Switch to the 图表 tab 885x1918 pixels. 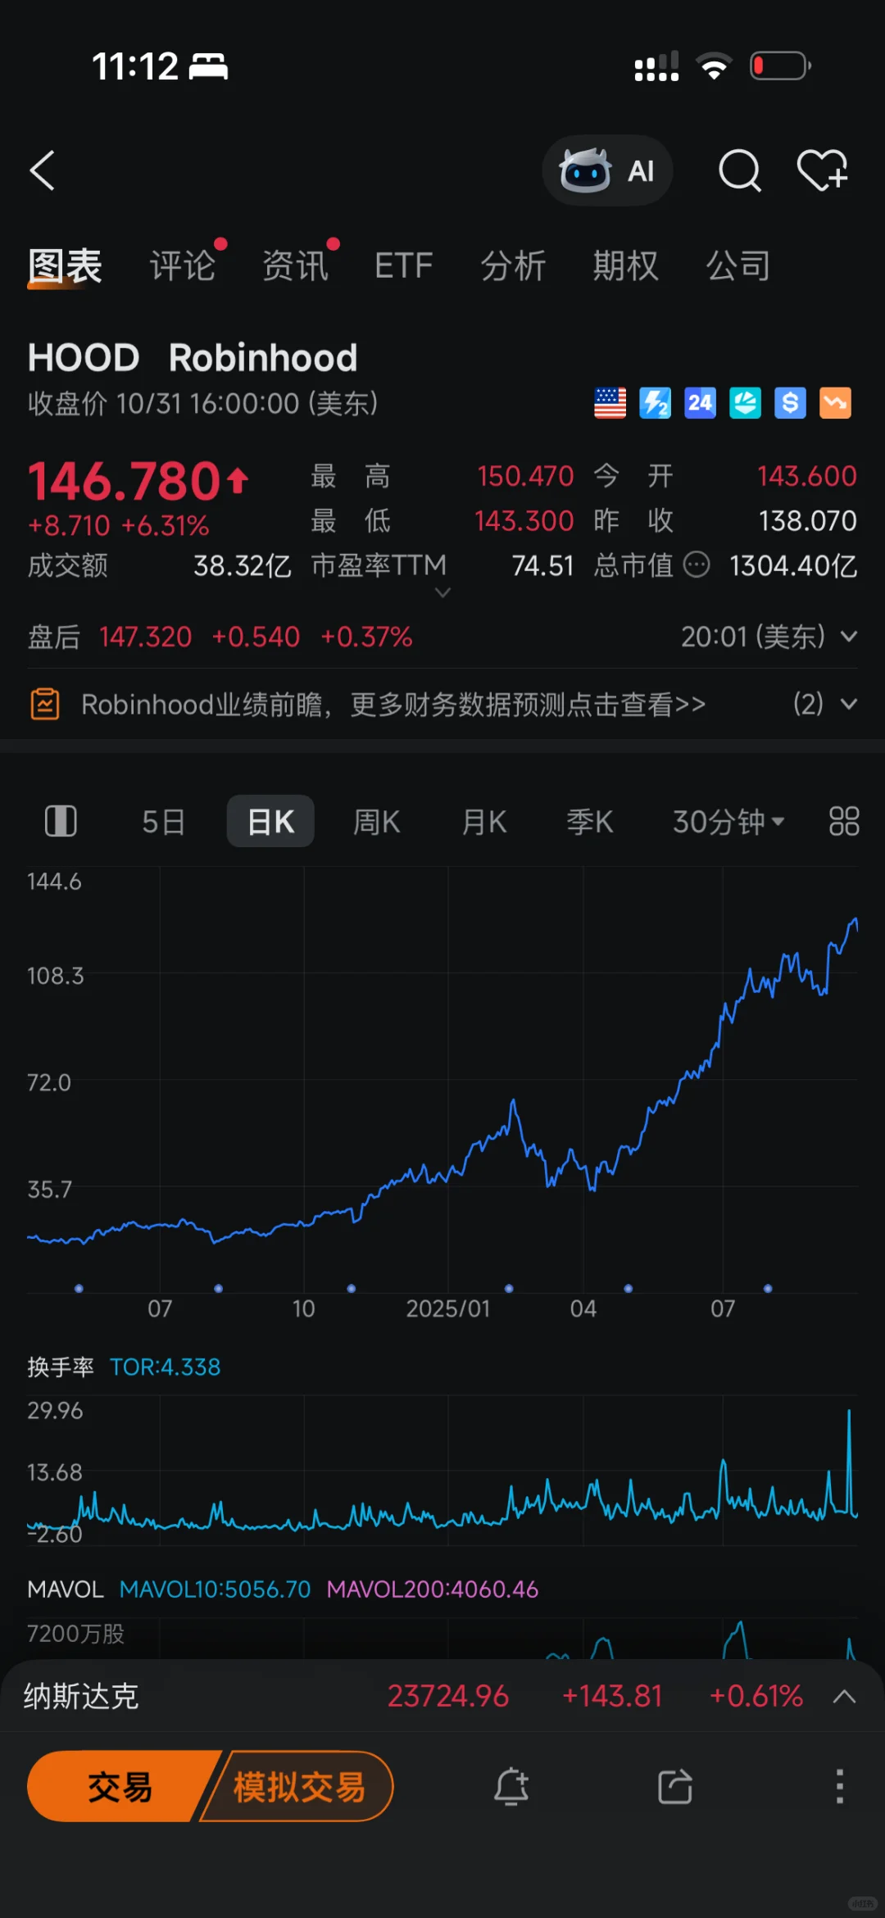65,266
